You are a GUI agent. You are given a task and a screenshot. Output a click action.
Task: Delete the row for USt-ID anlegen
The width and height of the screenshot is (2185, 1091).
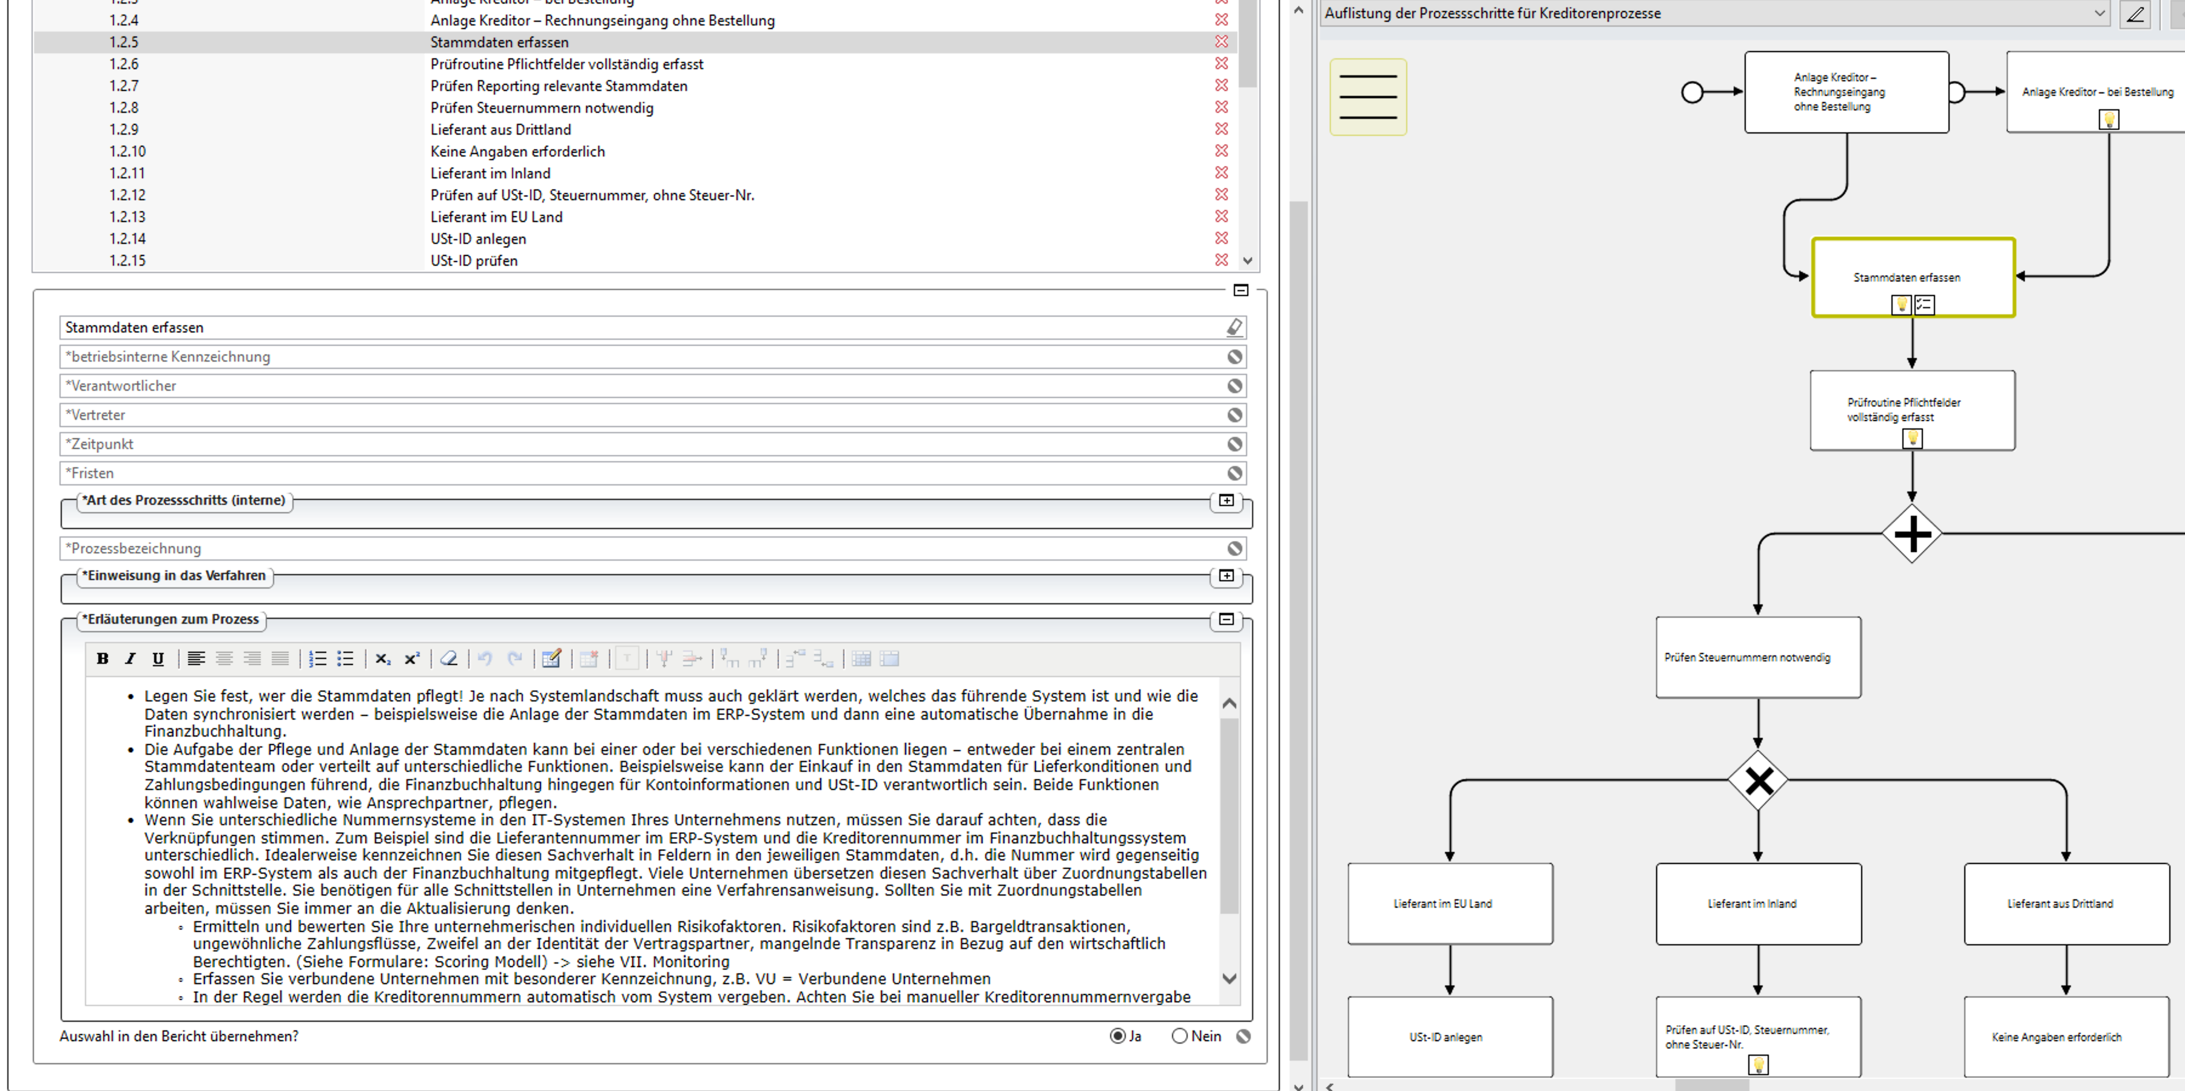[1222, 238]
